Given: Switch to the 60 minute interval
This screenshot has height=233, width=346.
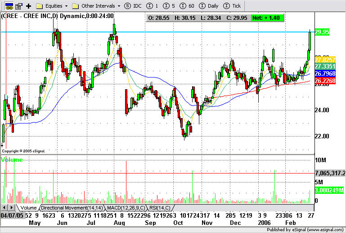Looking at the screenshot, I should tap(187, 6).
